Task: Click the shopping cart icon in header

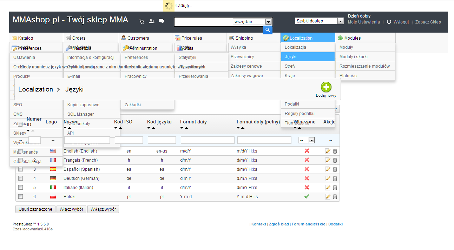Action: click(142, 21)
